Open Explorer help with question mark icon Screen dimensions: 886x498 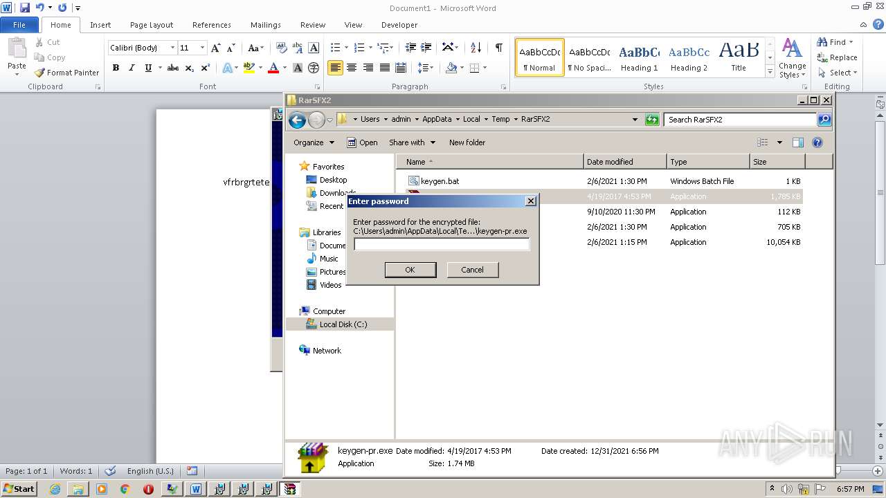[x=817, y=142]
